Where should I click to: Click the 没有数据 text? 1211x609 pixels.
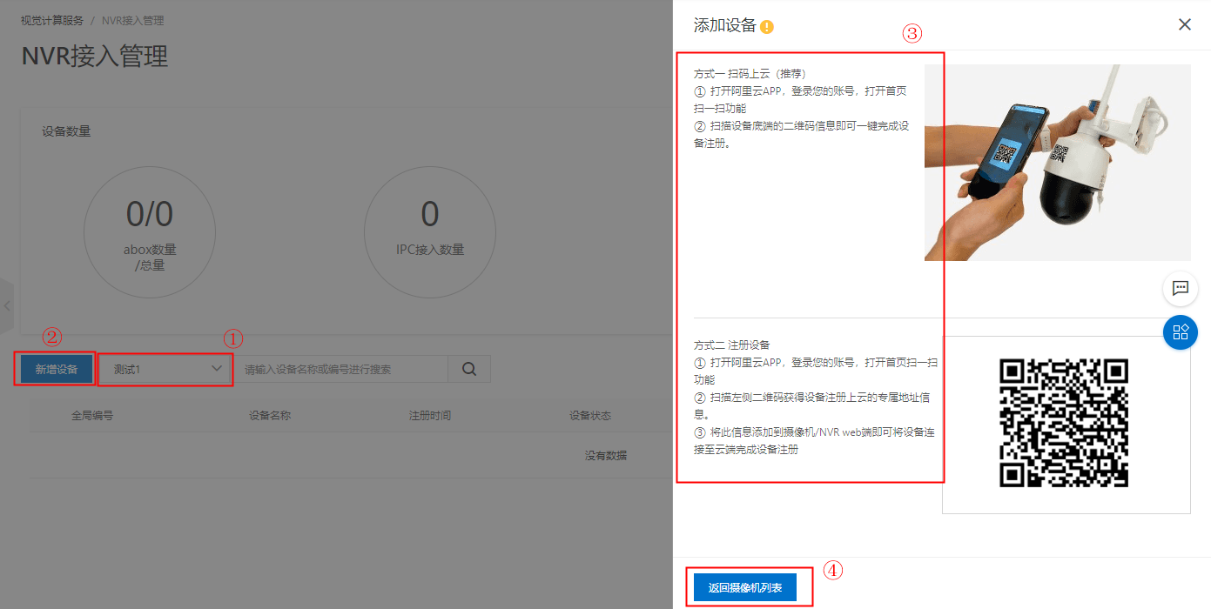click(x=606, y=456)
